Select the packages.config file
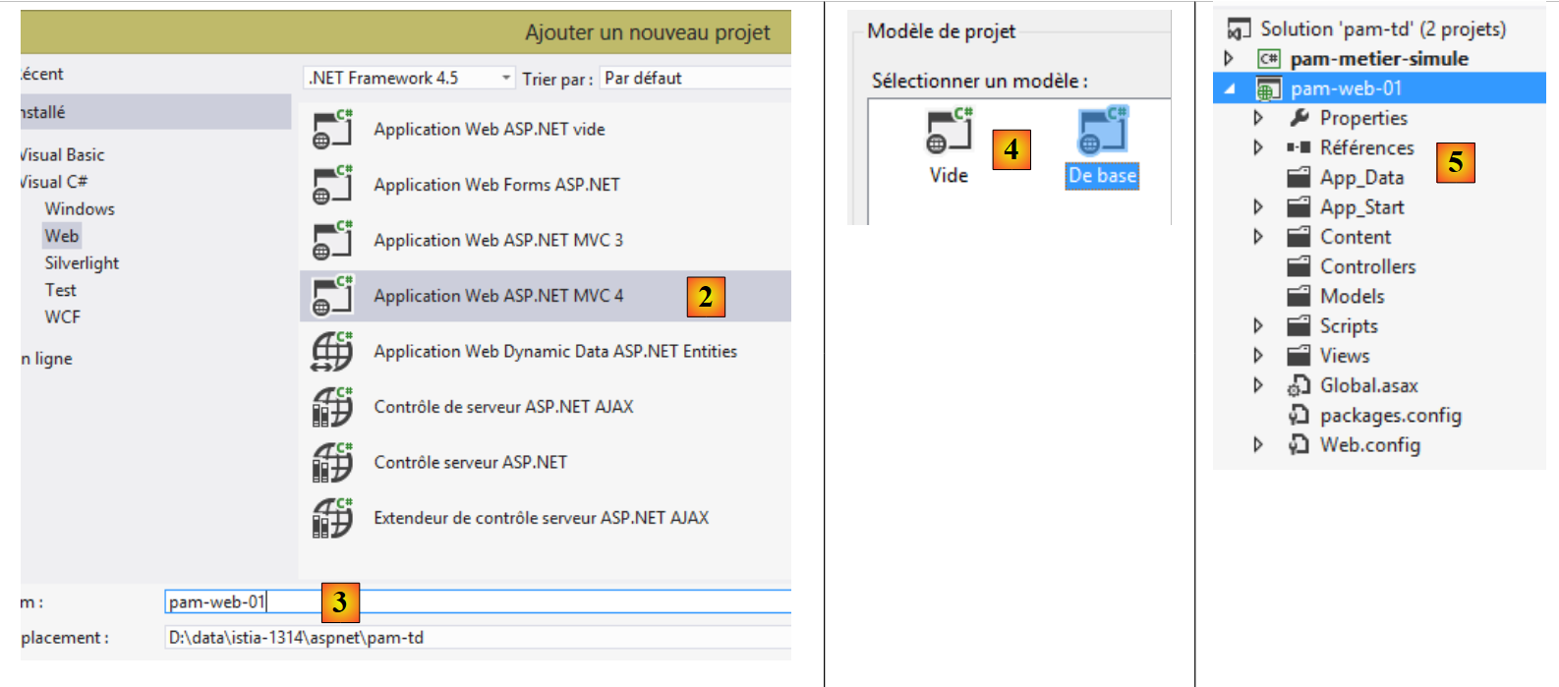 tap(1390, 416)
